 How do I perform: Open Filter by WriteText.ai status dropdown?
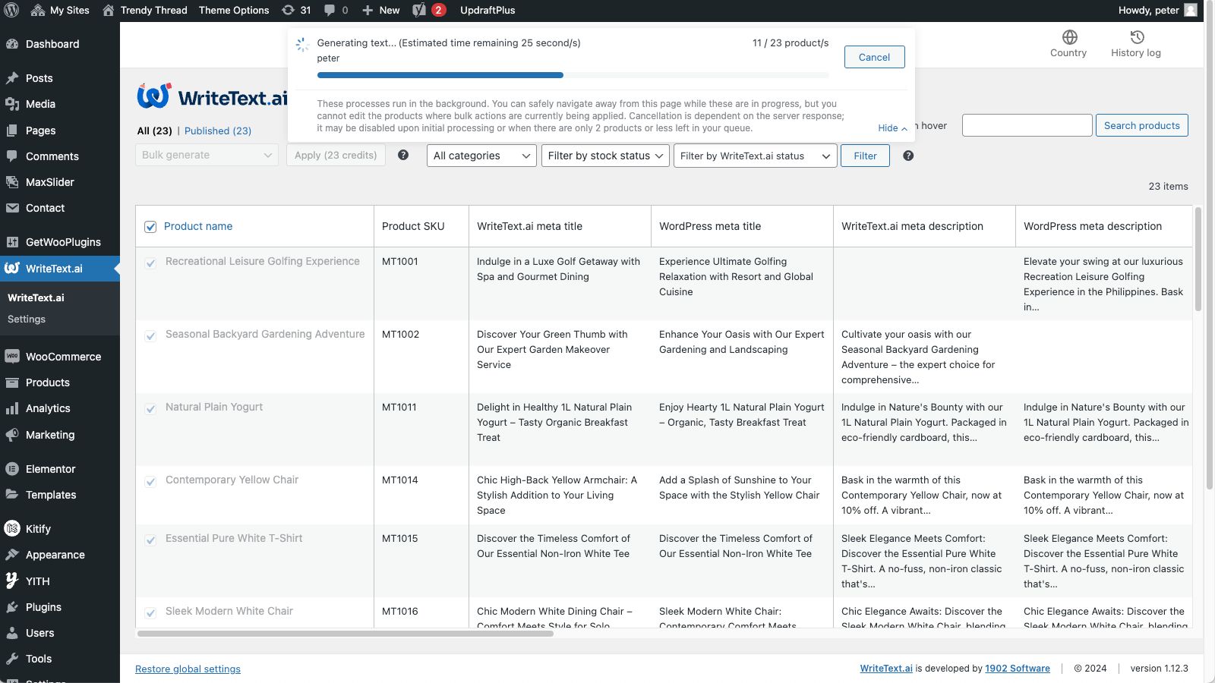(x=755, y=156)
